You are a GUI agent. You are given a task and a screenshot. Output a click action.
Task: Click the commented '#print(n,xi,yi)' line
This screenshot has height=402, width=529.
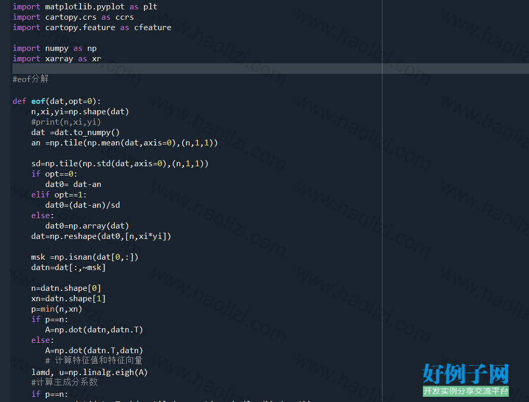click(x=66, y=122)
